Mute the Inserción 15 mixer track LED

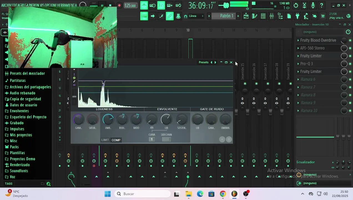pos(245,84)
